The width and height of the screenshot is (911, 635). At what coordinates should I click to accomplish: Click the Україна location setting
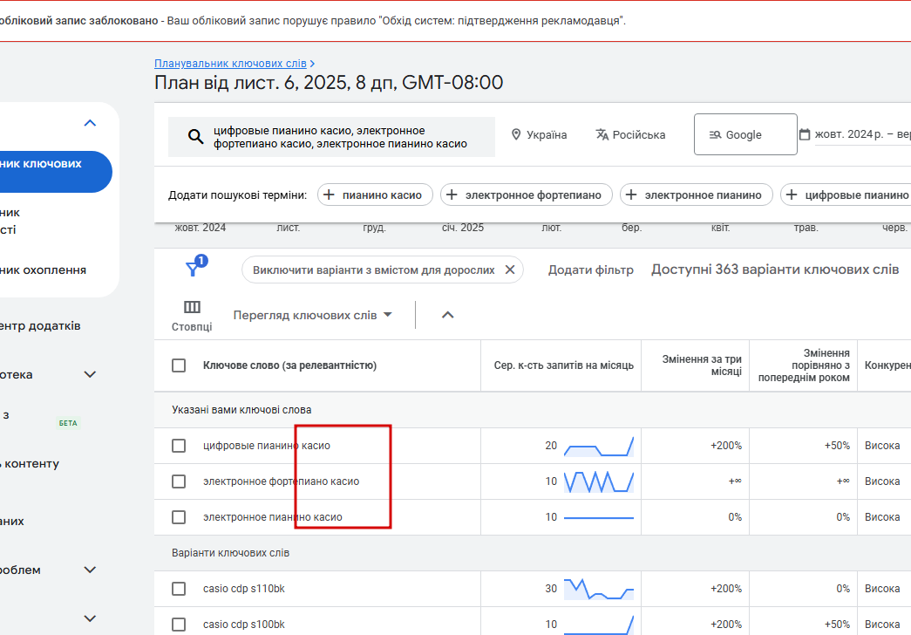click(x=539, y=135)
